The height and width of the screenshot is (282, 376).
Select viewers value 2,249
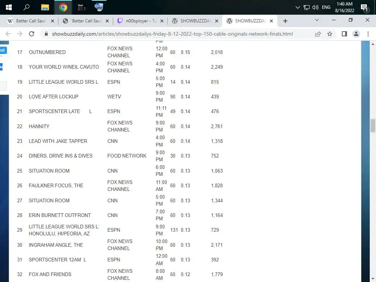tap(217, 67)
